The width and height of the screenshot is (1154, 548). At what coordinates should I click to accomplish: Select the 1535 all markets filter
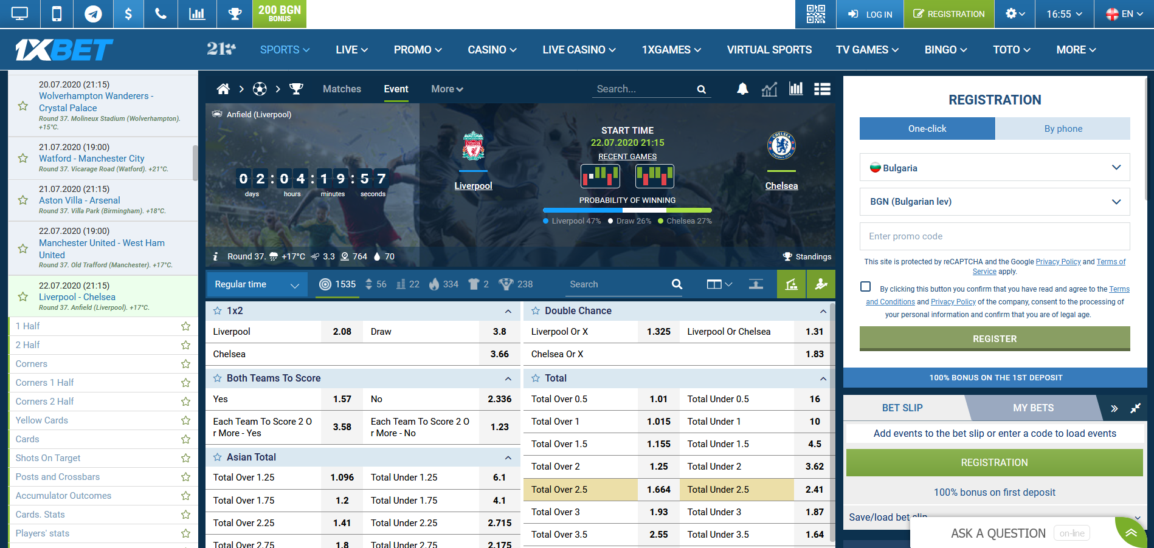coord(337,284)
